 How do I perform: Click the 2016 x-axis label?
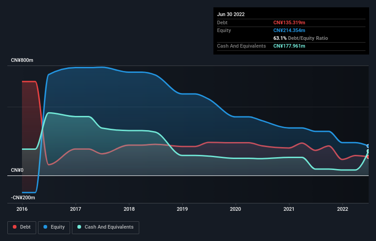point(22,209)
